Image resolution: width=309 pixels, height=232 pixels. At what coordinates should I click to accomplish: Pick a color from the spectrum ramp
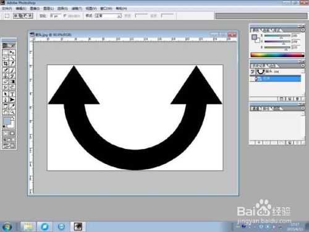pos(277,55)
